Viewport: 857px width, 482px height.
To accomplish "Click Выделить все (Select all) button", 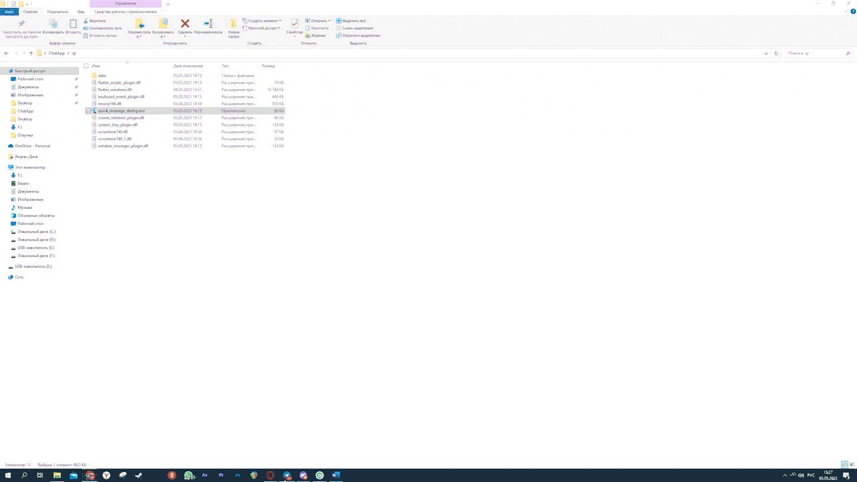I will point(354,21).
